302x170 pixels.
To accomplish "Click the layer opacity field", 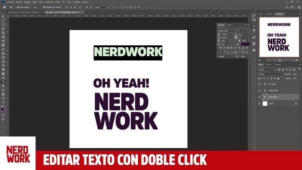I will 295,74.
